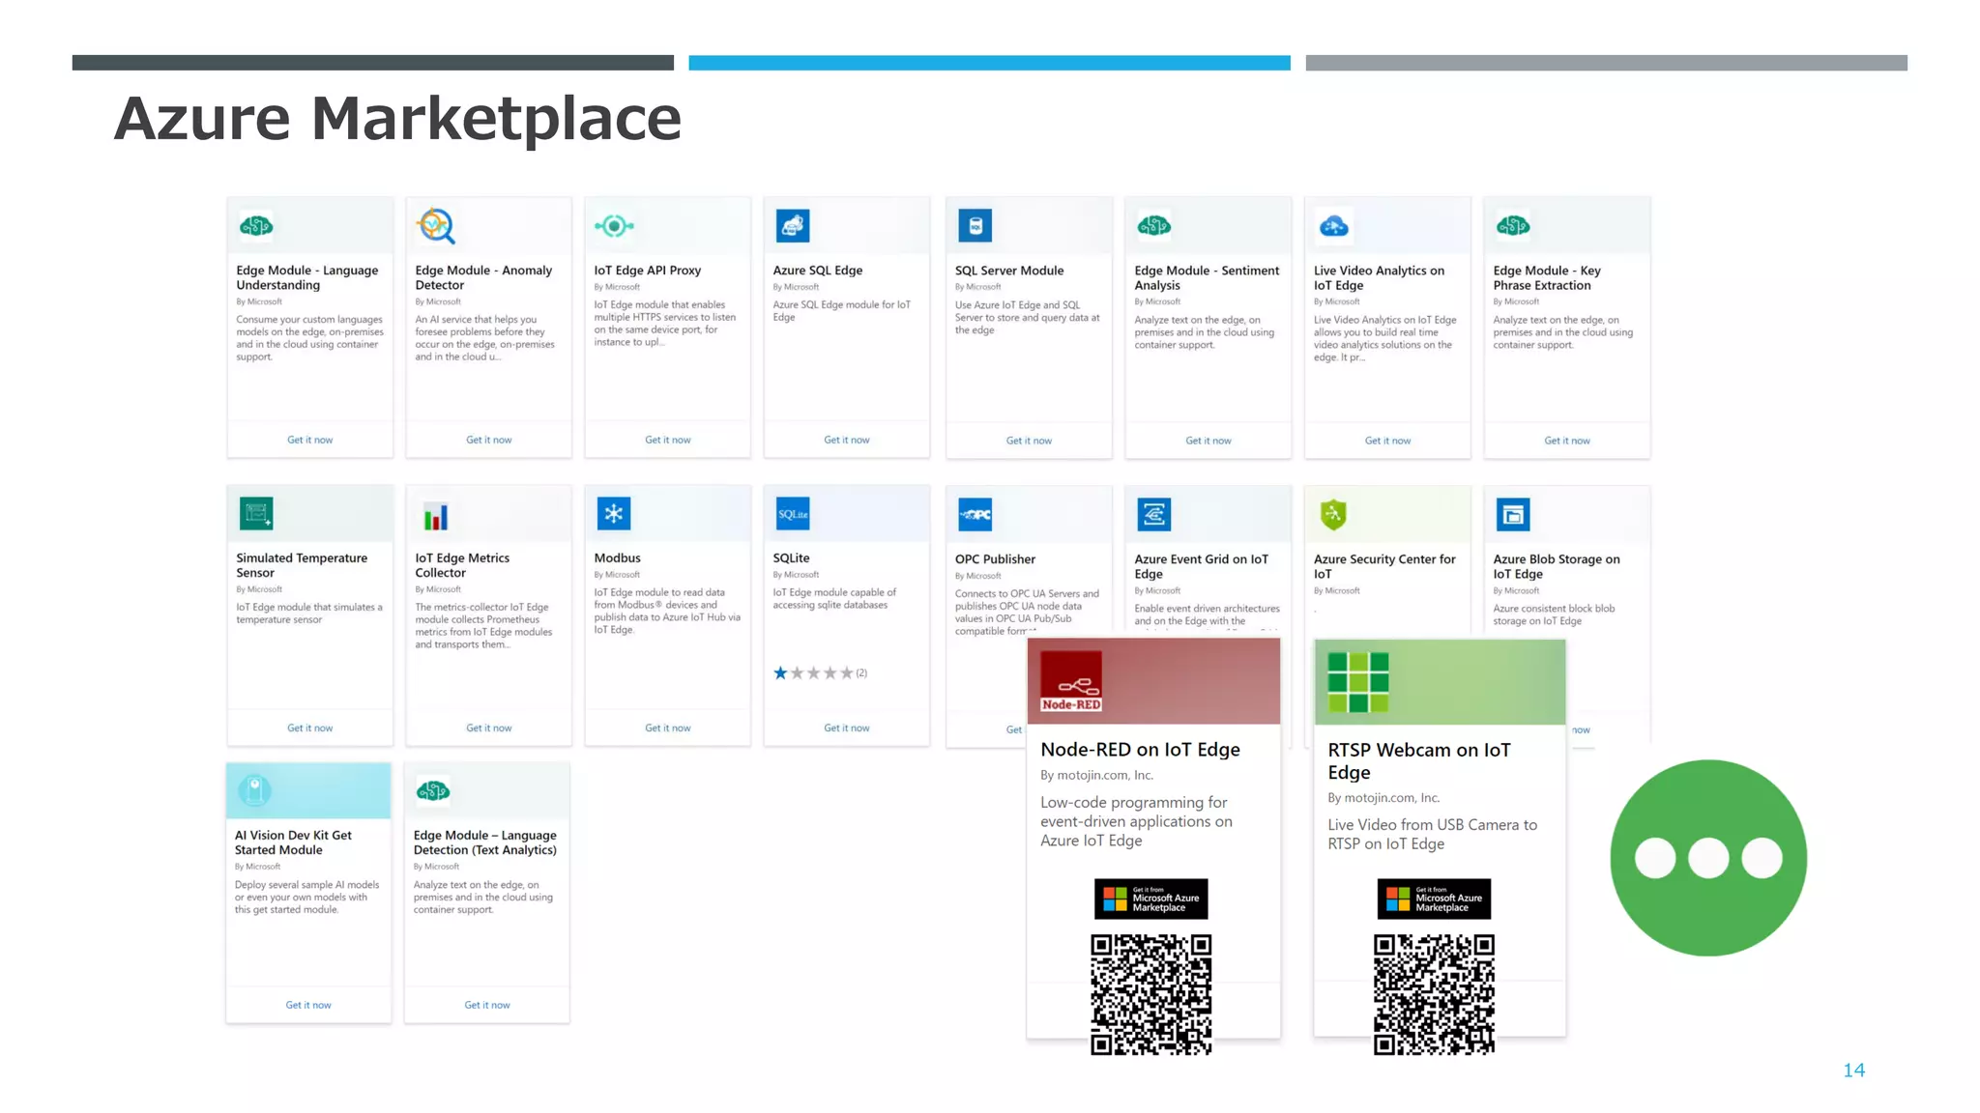The image size is (1980, 1113).
Task: Get Sentiment Analysis module now
Action: click(x=1208, y=441)
